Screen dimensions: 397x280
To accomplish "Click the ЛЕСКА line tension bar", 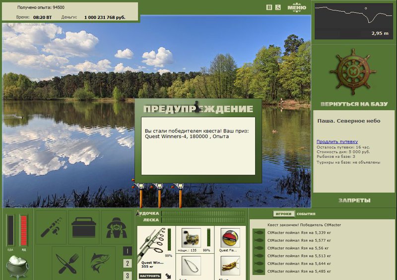I will [203, 220].
